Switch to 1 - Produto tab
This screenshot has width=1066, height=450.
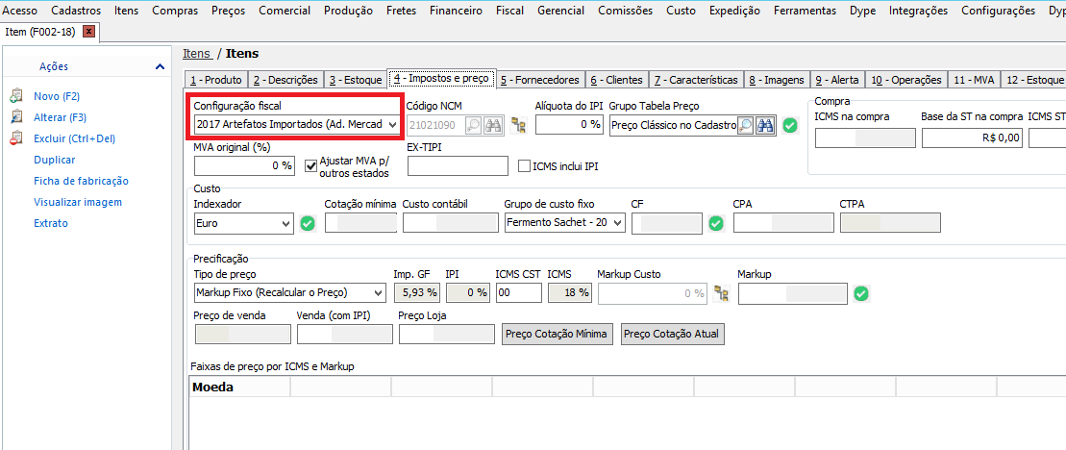[x=216, y=80]
